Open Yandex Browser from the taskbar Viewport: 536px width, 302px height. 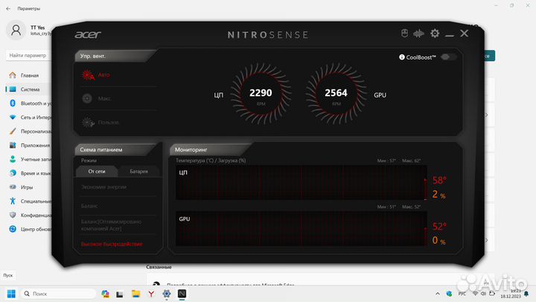pyautogui.click(x=151, y=294)
